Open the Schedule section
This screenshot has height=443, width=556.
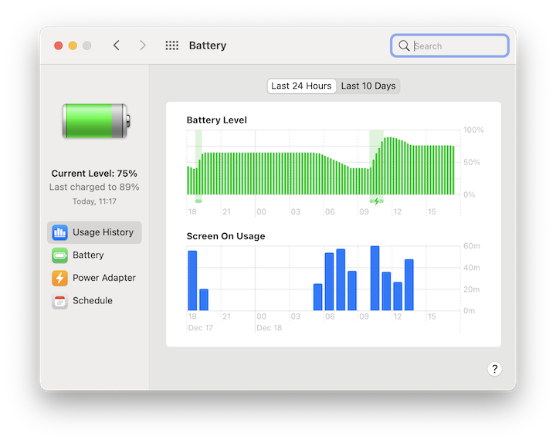click(x=94, y=301)
